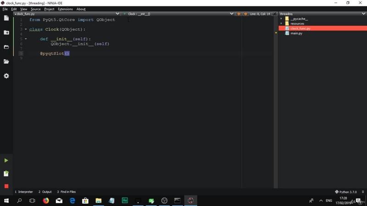367x206 pixels.
Task: Open main.py from project tree
Action: click(296, 33)
